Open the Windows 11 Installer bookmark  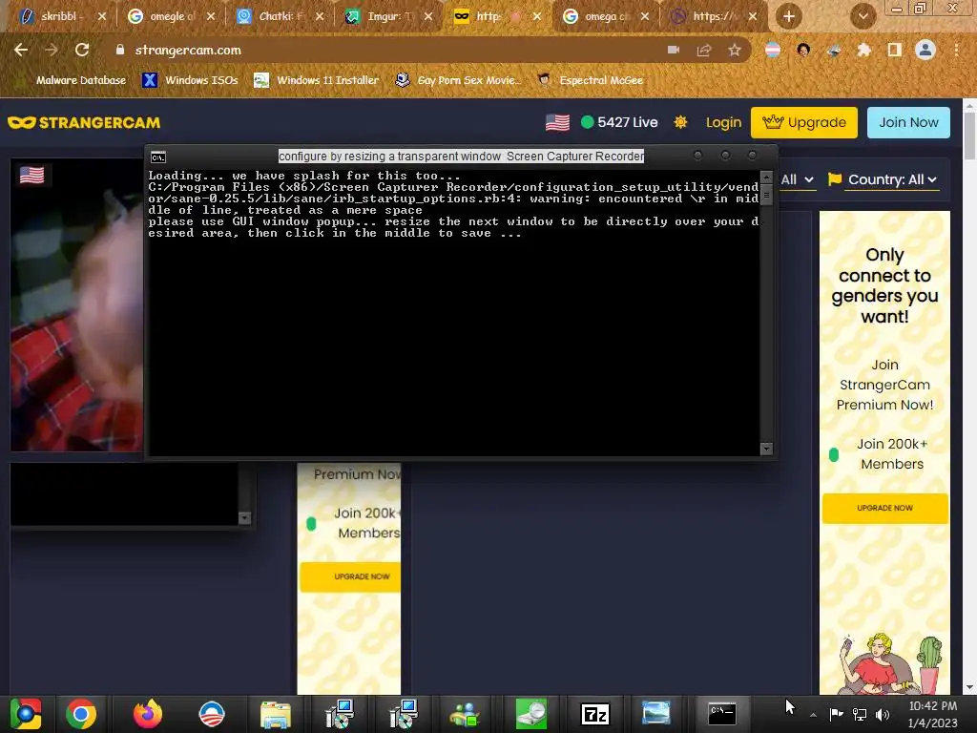click(x=317, y=80)
